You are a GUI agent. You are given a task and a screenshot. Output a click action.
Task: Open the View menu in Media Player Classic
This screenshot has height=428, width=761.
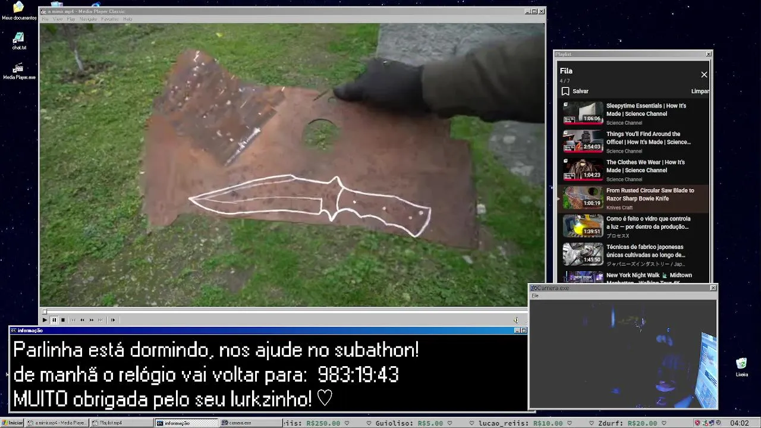pyautogui.click(x=58, y=19)
